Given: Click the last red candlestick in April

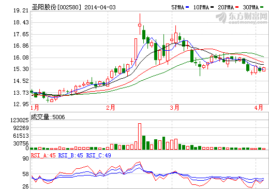Looking at the screenshot, I should click(x=264, y=69).
